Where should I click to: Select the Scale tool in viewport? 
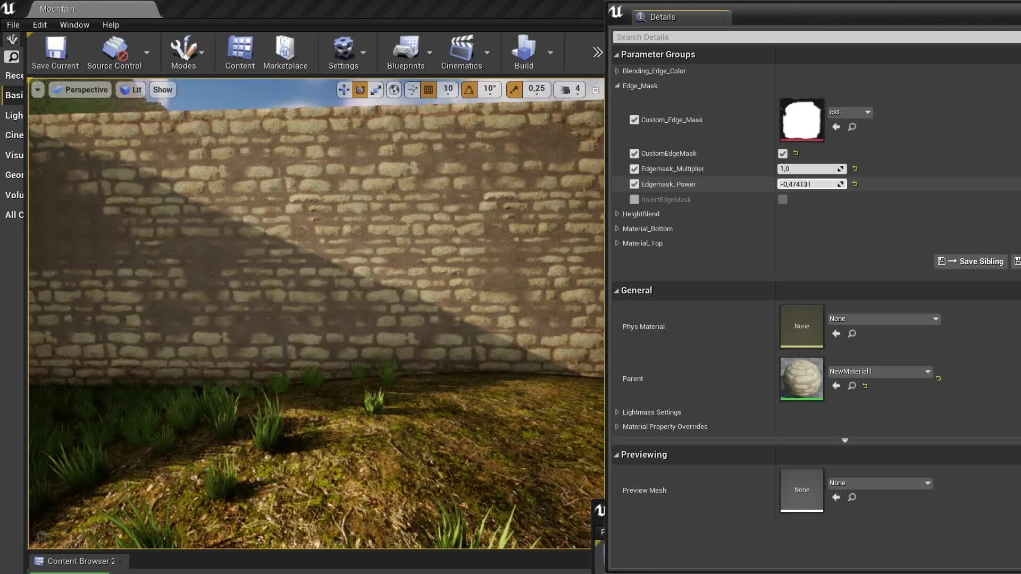376,89
